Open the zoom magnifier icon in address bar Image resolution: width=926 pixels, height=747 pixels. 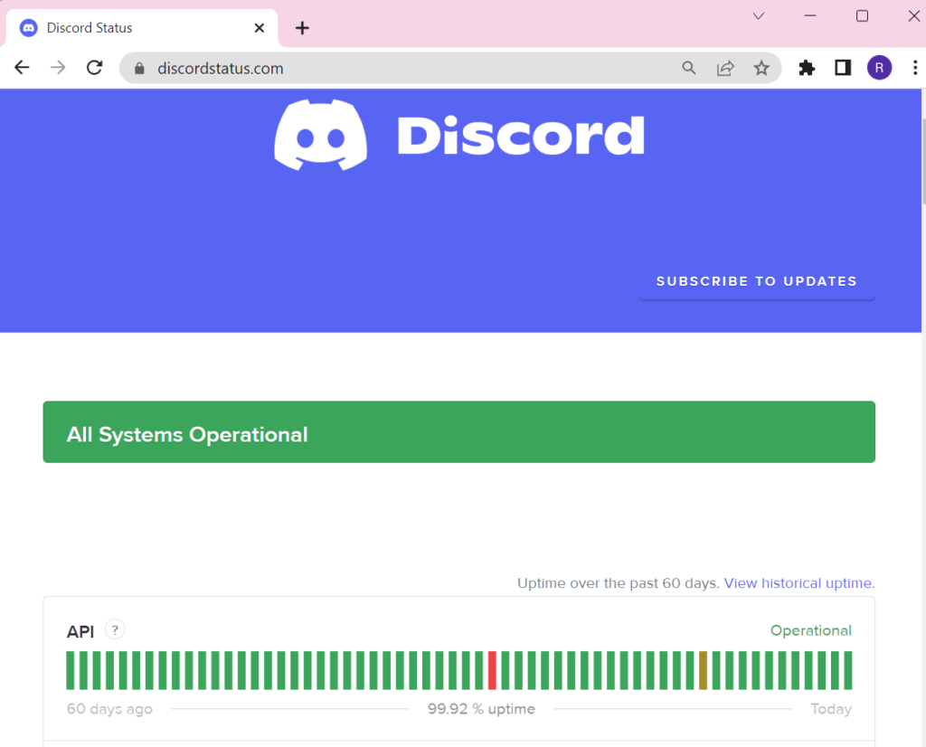pos(688,68)
